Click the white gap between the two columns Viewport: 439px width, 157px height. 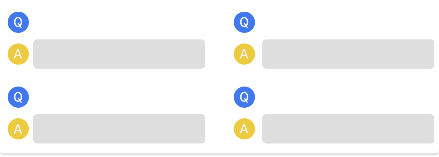pos(219,77)
